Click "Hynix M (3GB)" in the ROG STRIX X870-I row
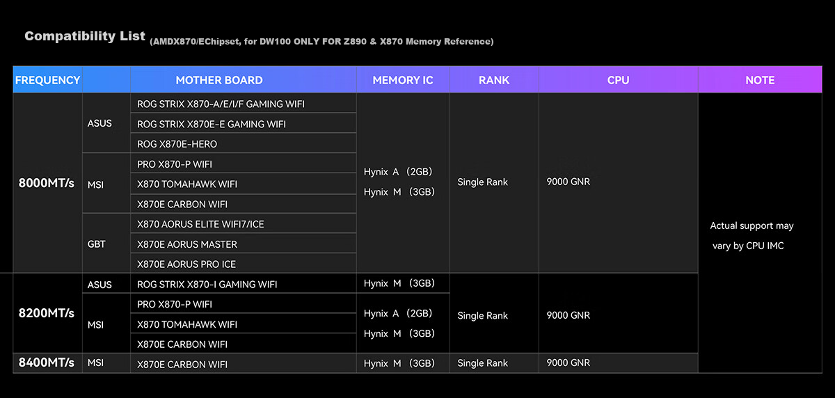The width and height of the screenshot is (835, 398). click(x=399, y=283)
